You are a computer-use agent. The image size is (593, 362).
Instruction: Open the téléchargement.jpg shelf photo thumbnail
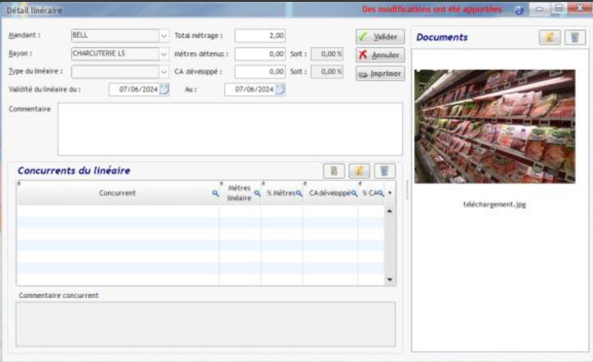tap(494, 127)
